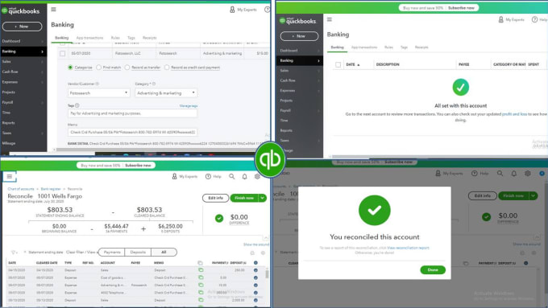Open hamburger menu in top-right Banking window
Image resolution: width=548 pixels, height=308 pixels.
pos(330,19)
